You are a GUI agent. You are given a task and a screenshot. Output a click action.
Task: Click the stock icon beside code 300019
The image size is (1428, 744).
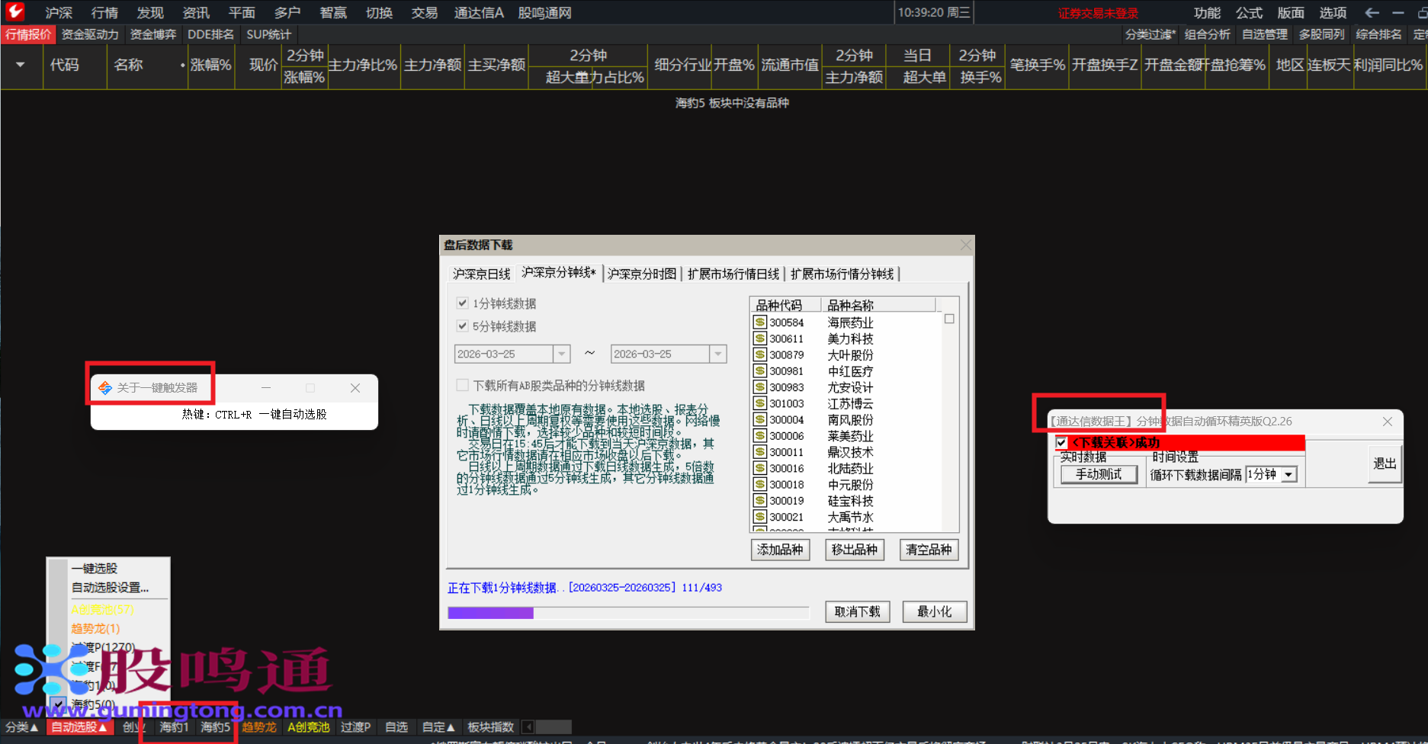[760, 500]
